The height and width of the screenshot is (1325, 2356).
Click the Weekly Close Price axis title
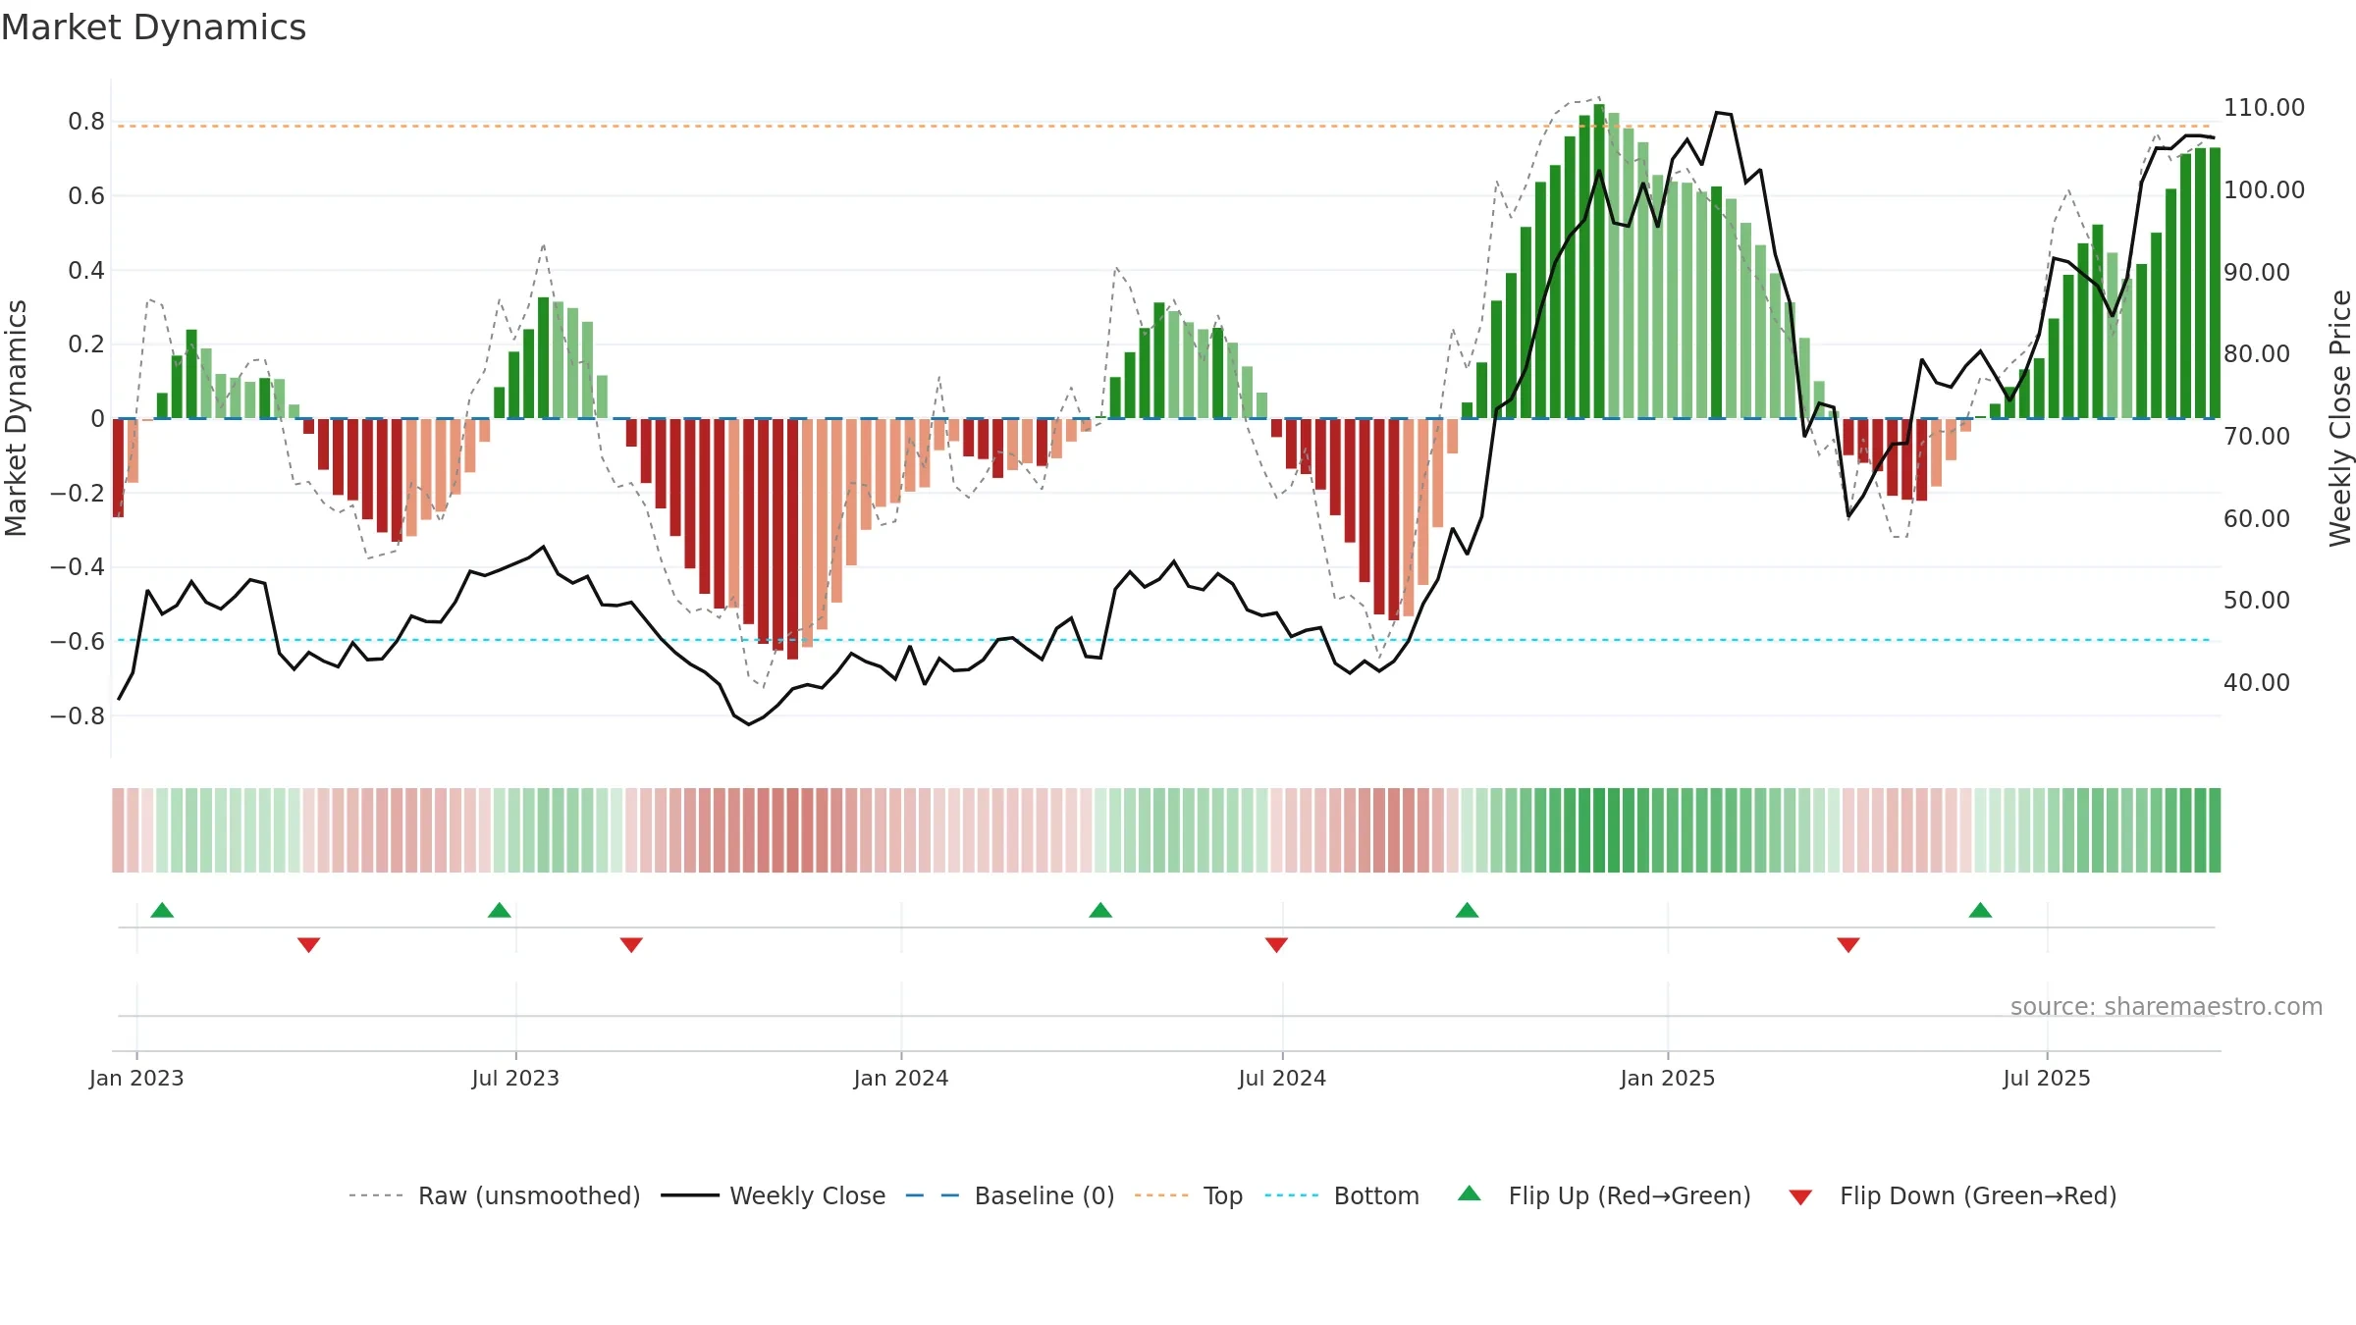[2340, 418]
